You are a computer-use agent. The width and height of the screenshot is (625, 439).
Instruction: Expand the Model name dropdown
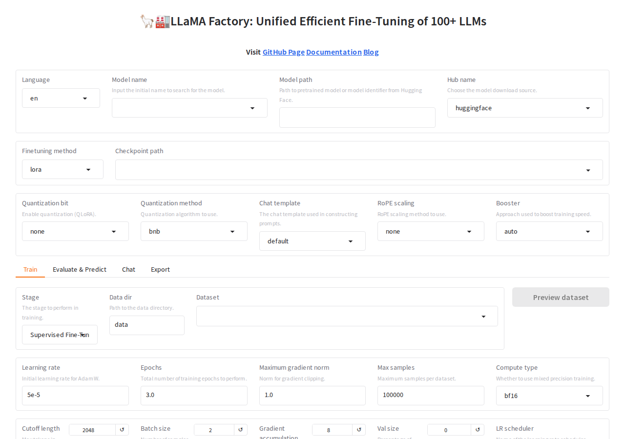click(x=189, y=108)
